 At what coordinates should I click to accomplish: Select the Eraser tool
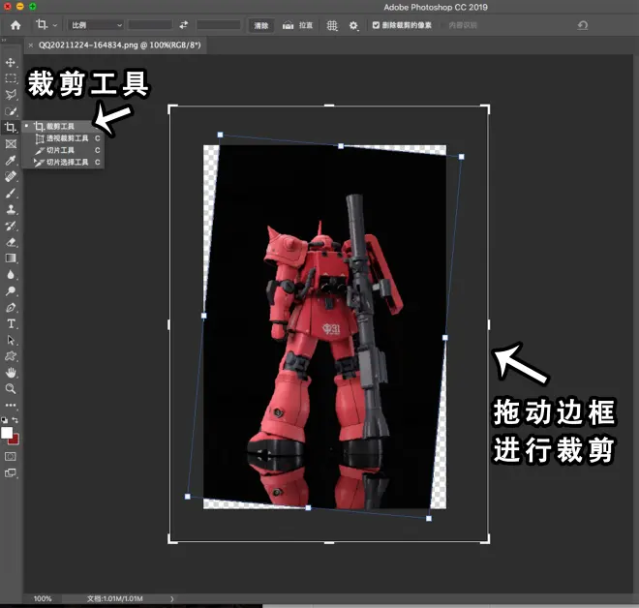(x=11, y=242)
